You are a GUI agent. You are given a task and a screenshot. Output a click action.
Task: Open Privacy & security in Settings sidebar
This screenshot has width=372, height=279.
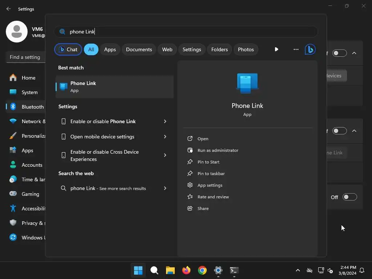coord(26,223)
